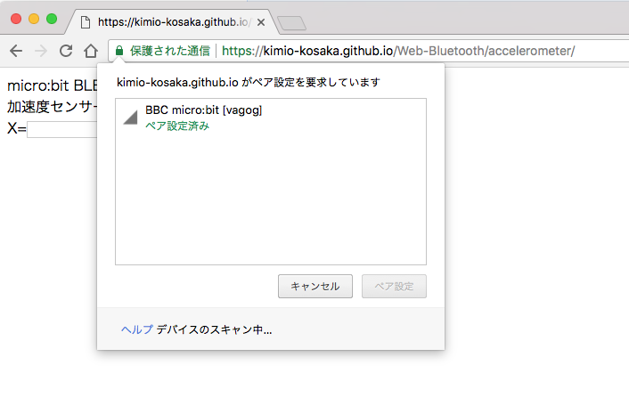Click the ペア設定 button

(x=394, y=286)
